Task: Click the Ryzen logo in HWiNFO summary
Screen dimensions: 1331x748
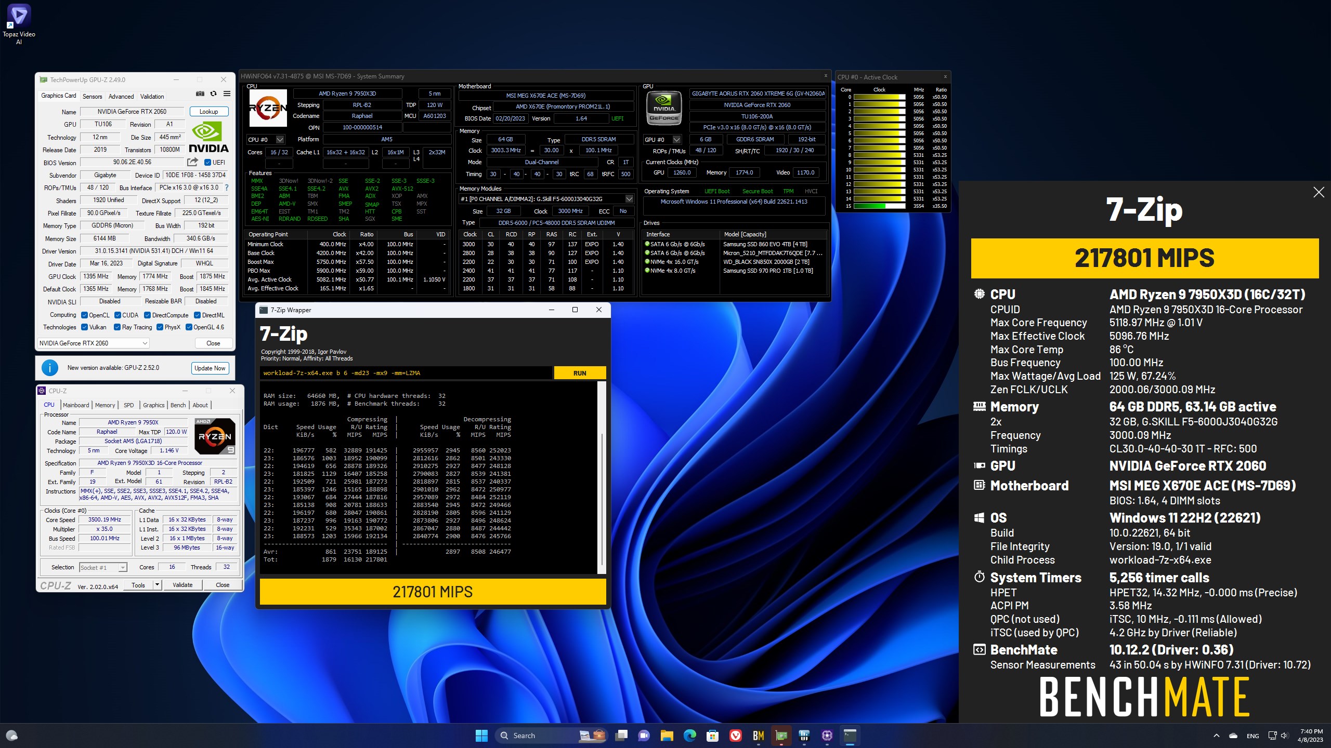Action: point(268,108)
